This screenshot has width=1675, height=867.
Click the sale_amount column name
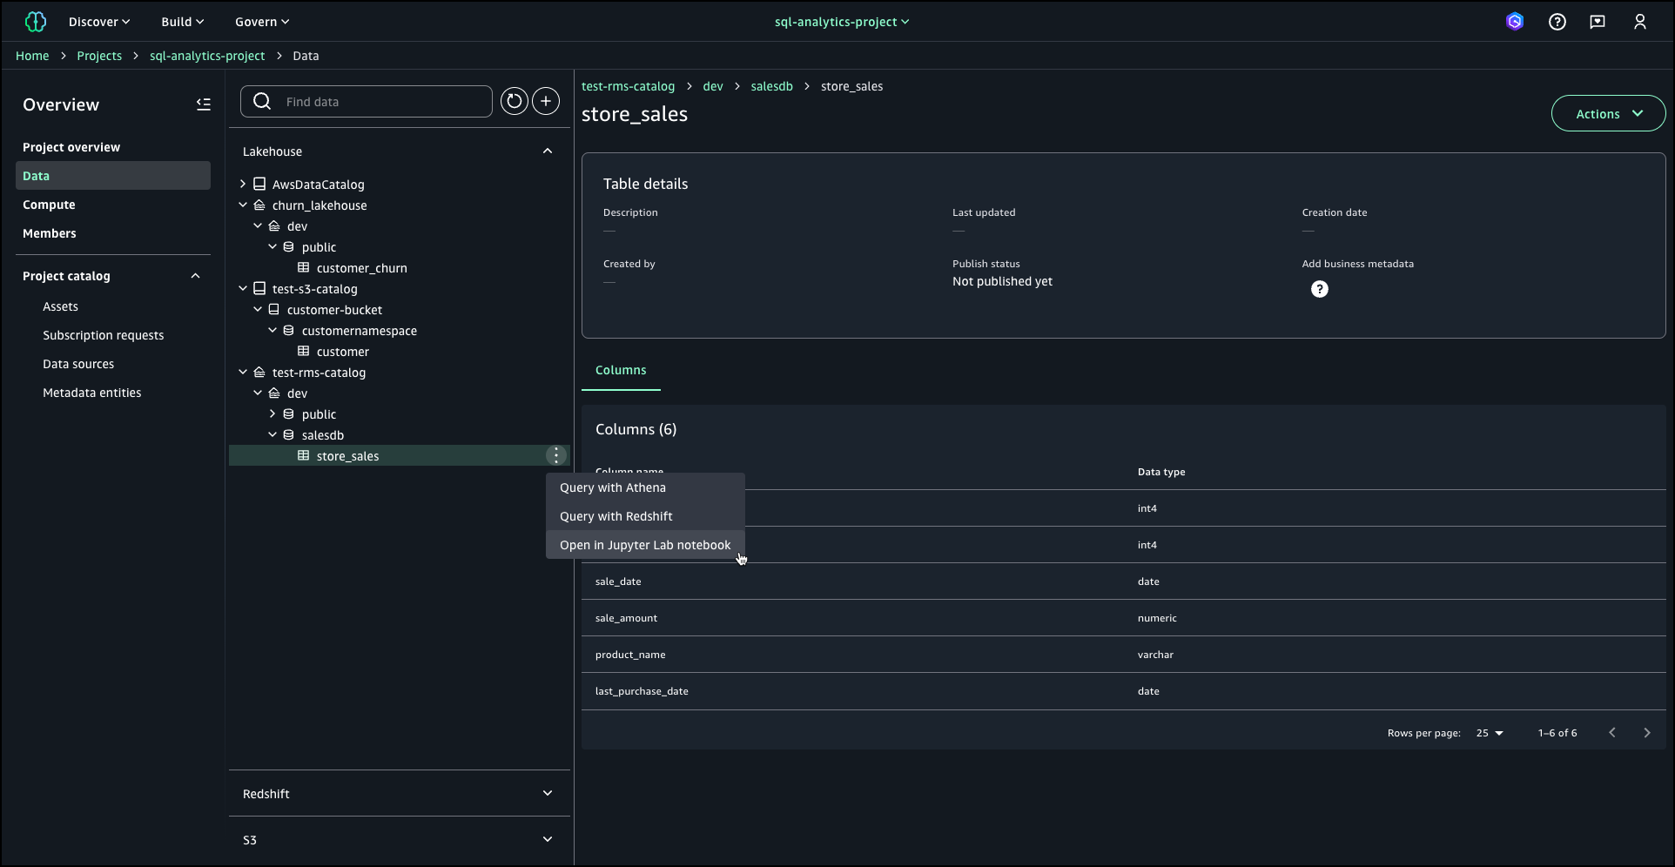(x=626, y=618)
